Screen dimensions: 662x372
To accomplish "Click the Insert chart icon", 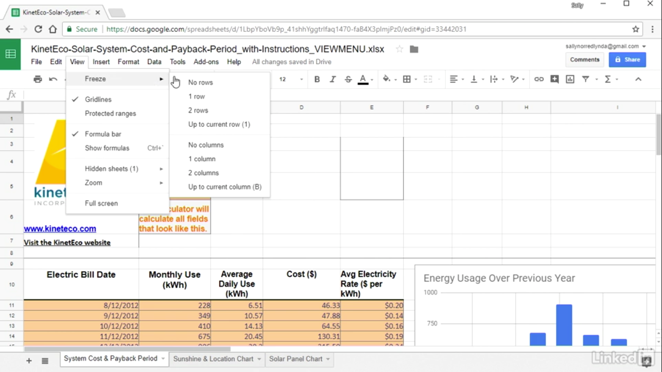I will coord(570,79).
